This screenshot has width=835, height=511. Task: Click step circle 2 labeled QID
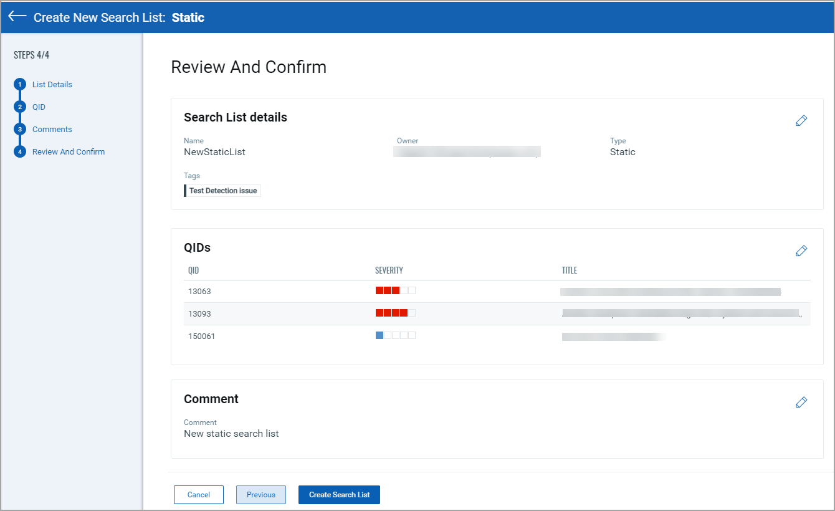coord(19,107)
